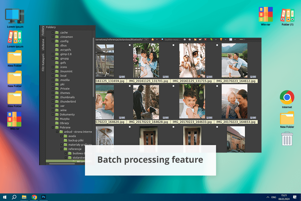Click the IMG_20170223_164628.jpg filename label
301x201 pixels.
148,122
